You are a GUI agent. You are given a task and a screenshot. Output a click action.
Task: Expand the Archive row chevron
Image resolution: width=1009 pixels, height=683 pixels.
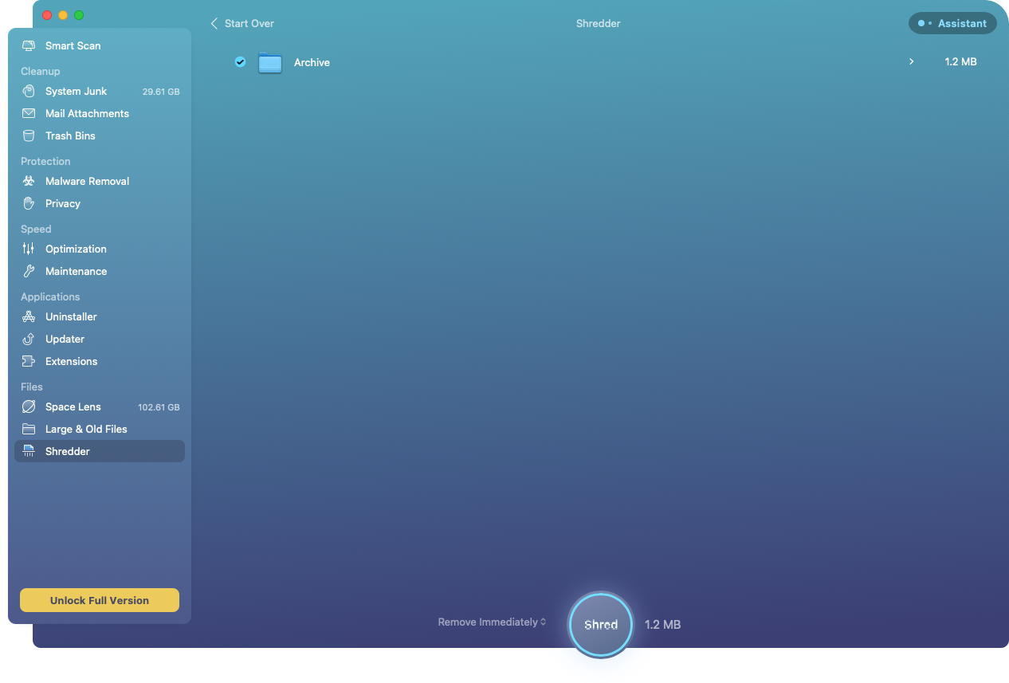coord(911,61)
